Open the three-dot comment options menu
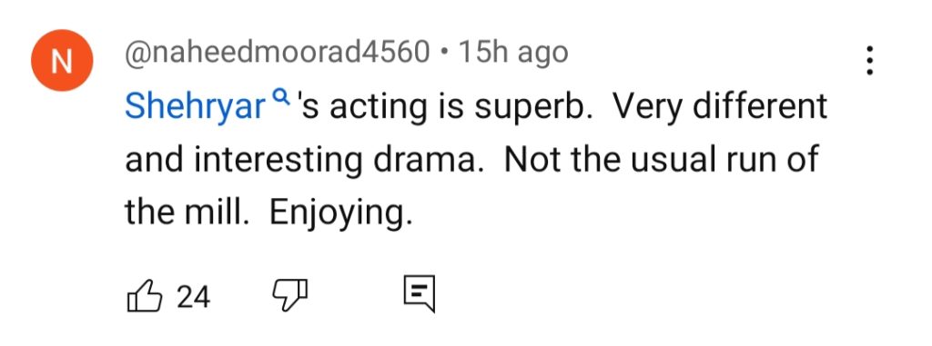 (869, 61)
